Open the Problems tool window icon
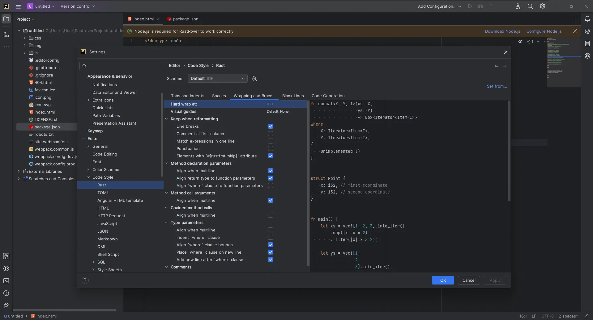 pyautogui.click(x=6, y=293)
